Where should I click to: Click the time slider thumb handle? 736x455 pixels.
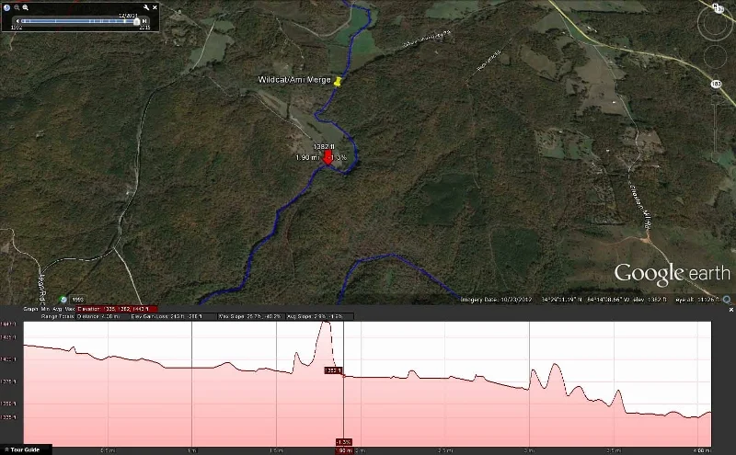point(136,21)
